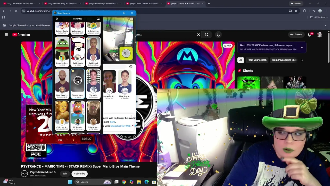Select the Valentines lens
The image size is (330, 186).
(x=78, y=28)
